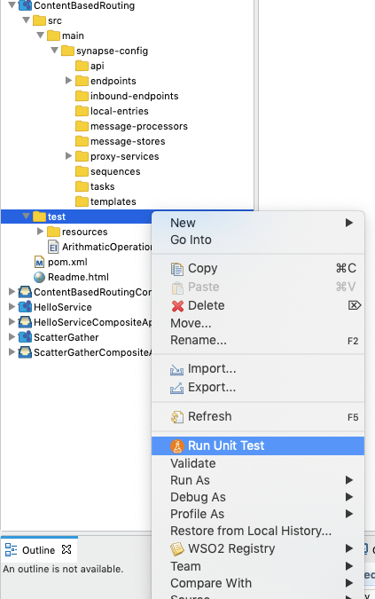Open the Profile As submenu
This screenshot has width=375, height=599.
[258, 514]
